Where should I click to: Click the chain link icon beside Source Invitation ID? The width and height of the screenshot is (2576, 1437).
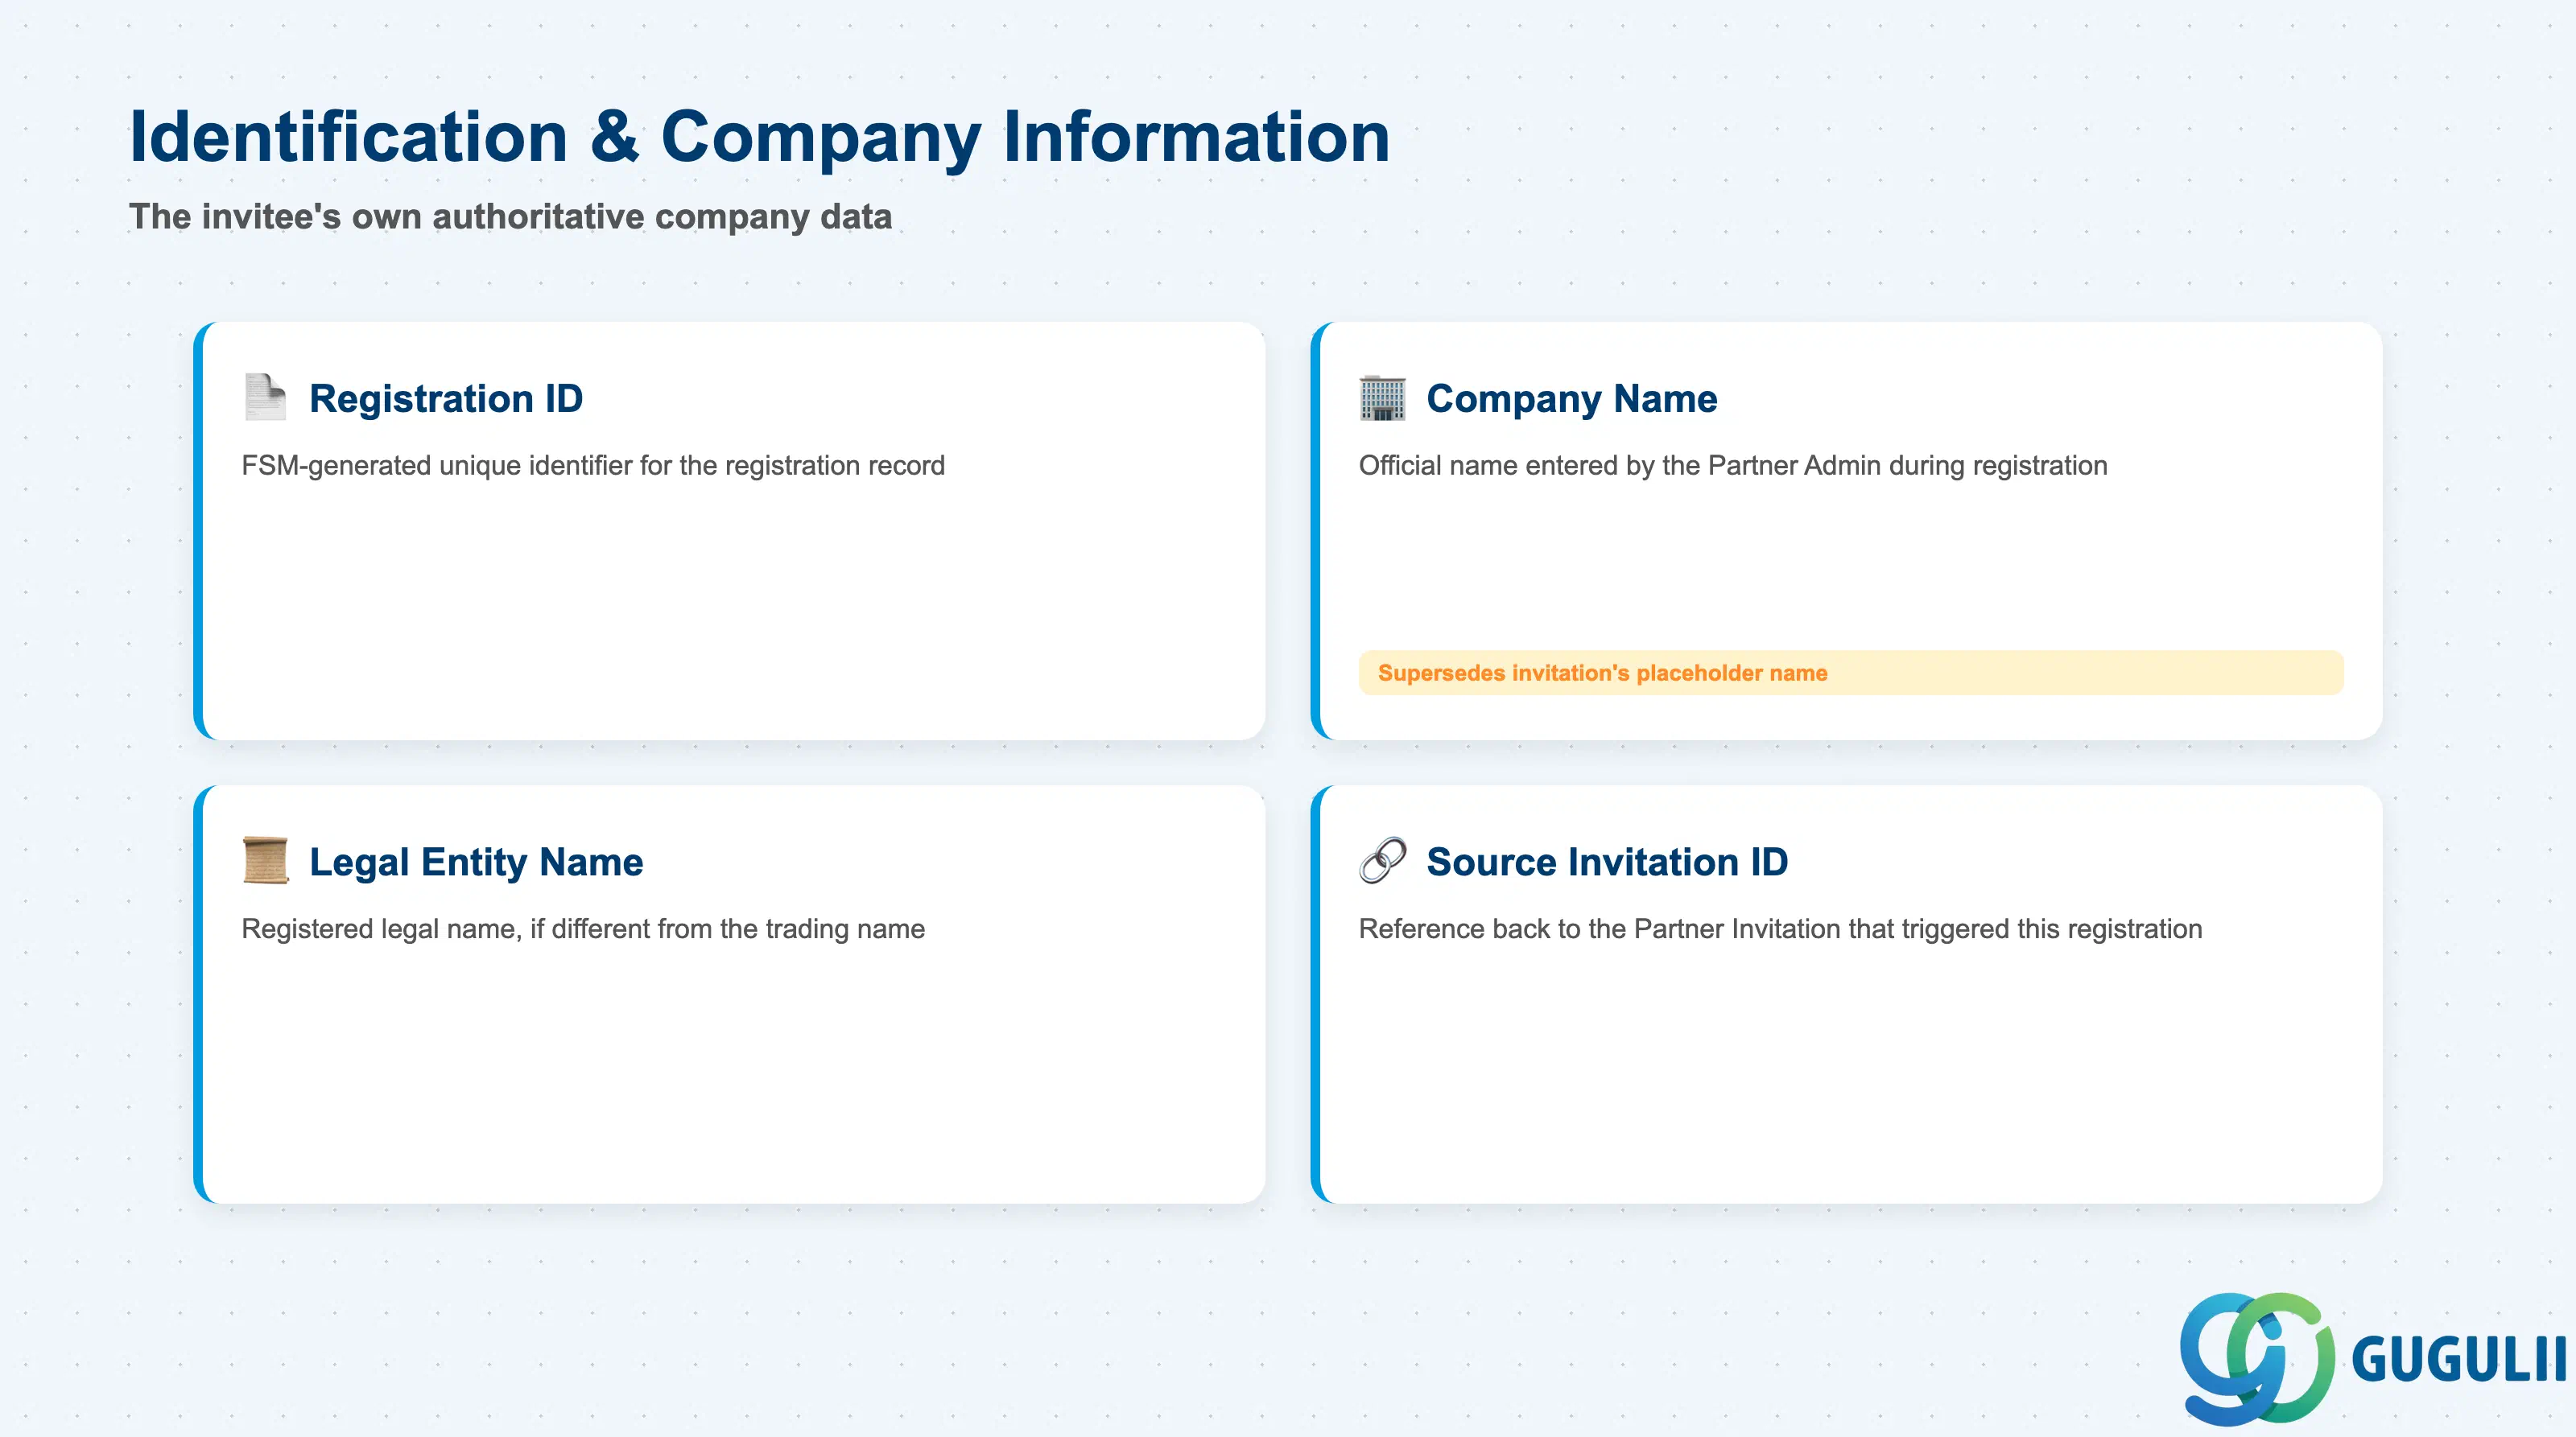point(1382,860)
